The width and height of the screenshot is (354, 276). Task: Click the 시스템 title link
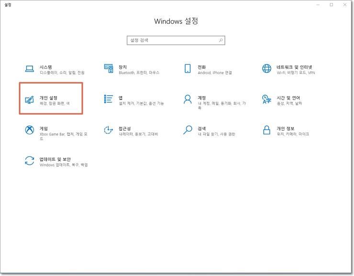[x=46, y=67]
